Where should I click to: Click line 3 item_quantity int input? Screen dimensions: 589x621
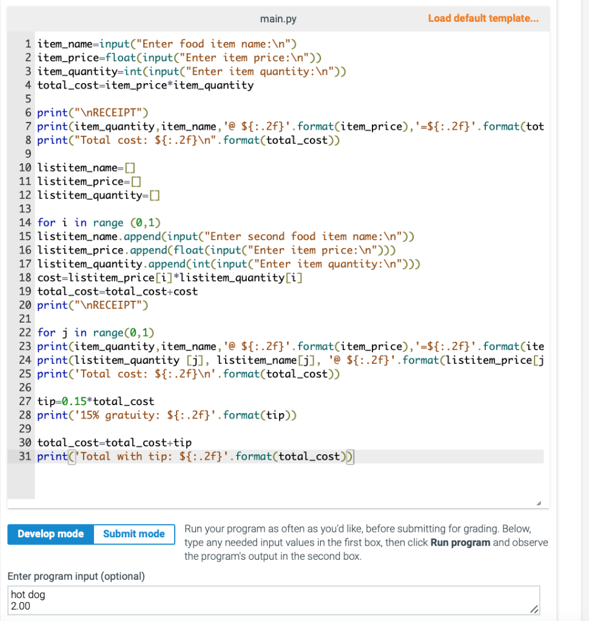pyautogui.click(x=192, y=72)
